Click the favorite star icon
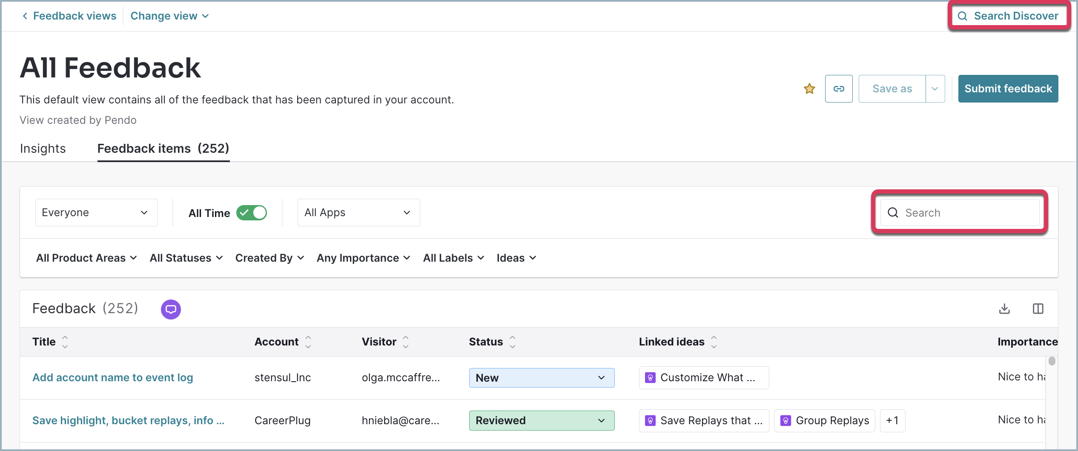 coord(809,88)
